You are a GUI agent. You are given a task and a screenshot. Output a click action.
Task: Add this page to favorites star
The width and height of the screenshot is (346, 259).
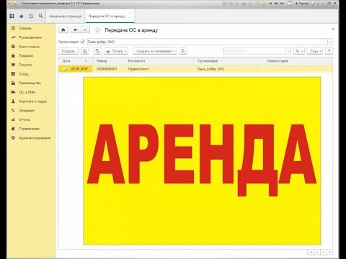click(97, 30)
